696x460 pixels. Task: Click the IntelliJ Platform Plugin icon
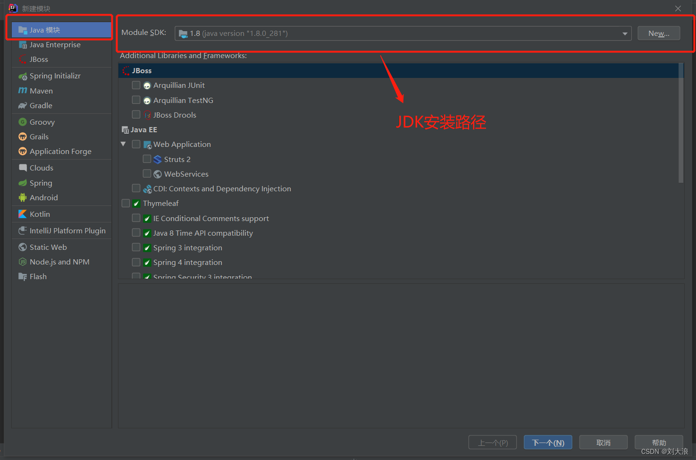[23, 230]
